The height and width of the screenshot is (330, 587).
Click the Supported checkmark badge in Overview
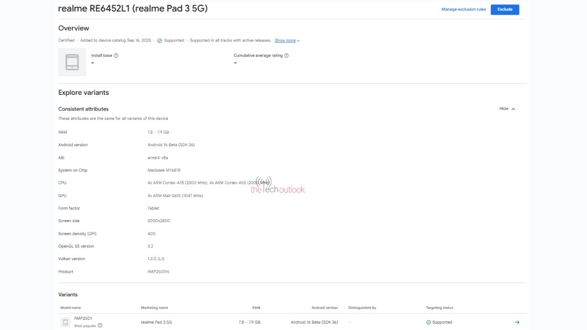tap(159, 40)
